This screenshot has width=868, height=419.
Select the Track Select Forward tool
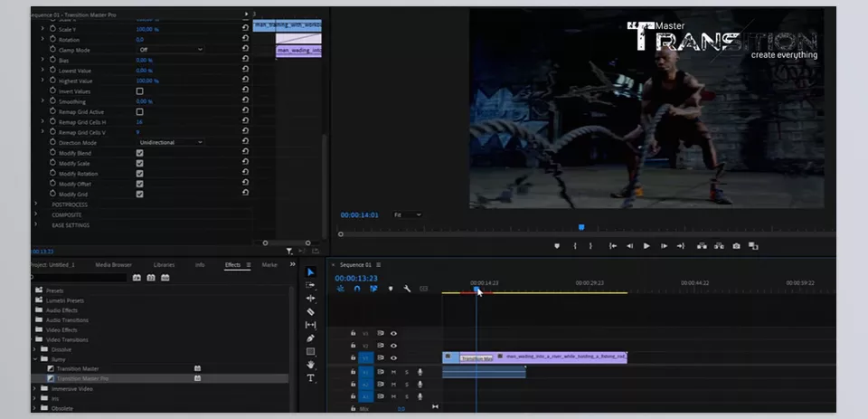(310, 285)
